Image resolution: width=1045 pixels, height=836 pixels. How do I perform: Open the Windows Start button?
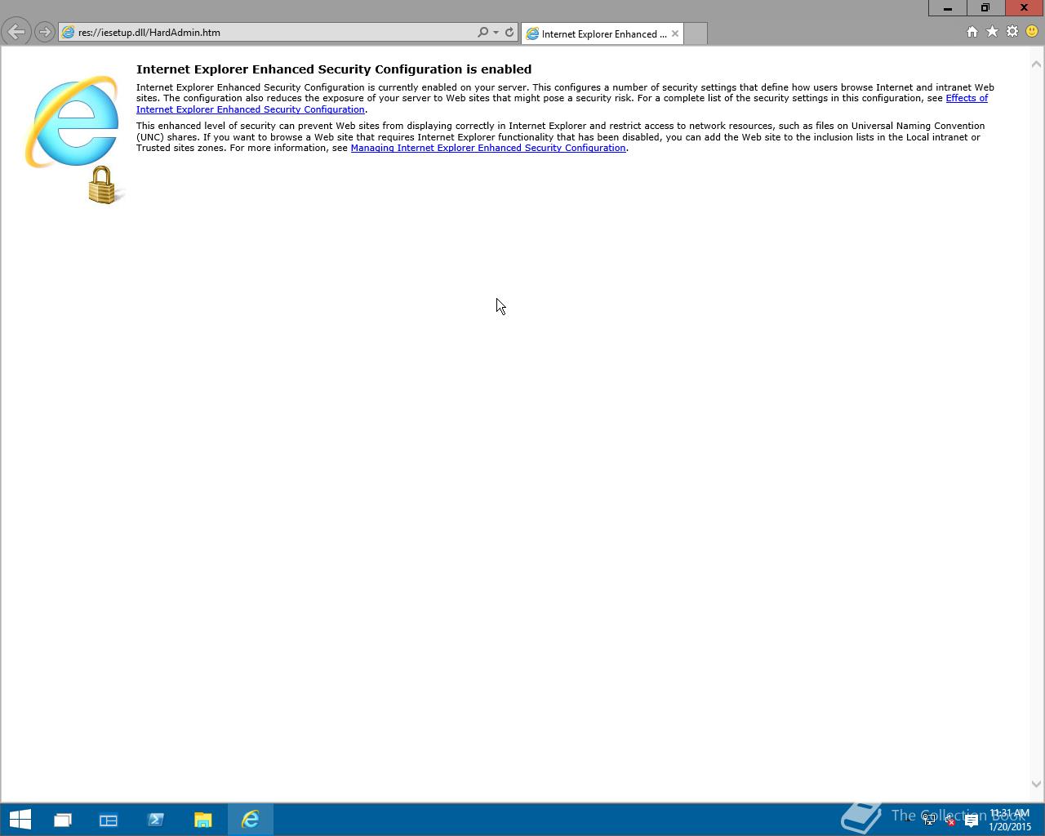[20, 820]
